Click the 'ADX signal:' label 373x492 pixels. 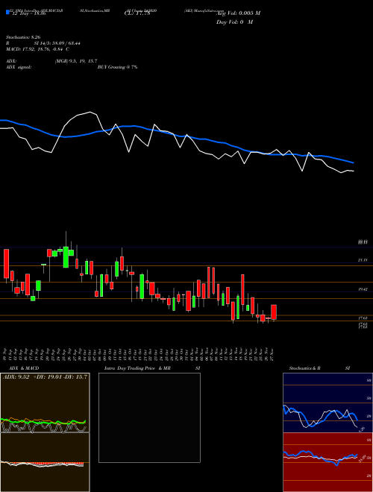tap(19, 67)
